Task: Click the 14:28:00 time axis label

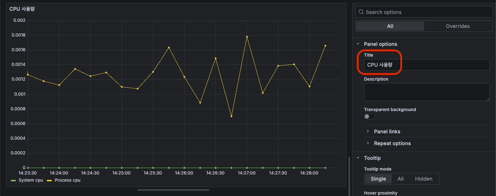Action: (309, 173)
